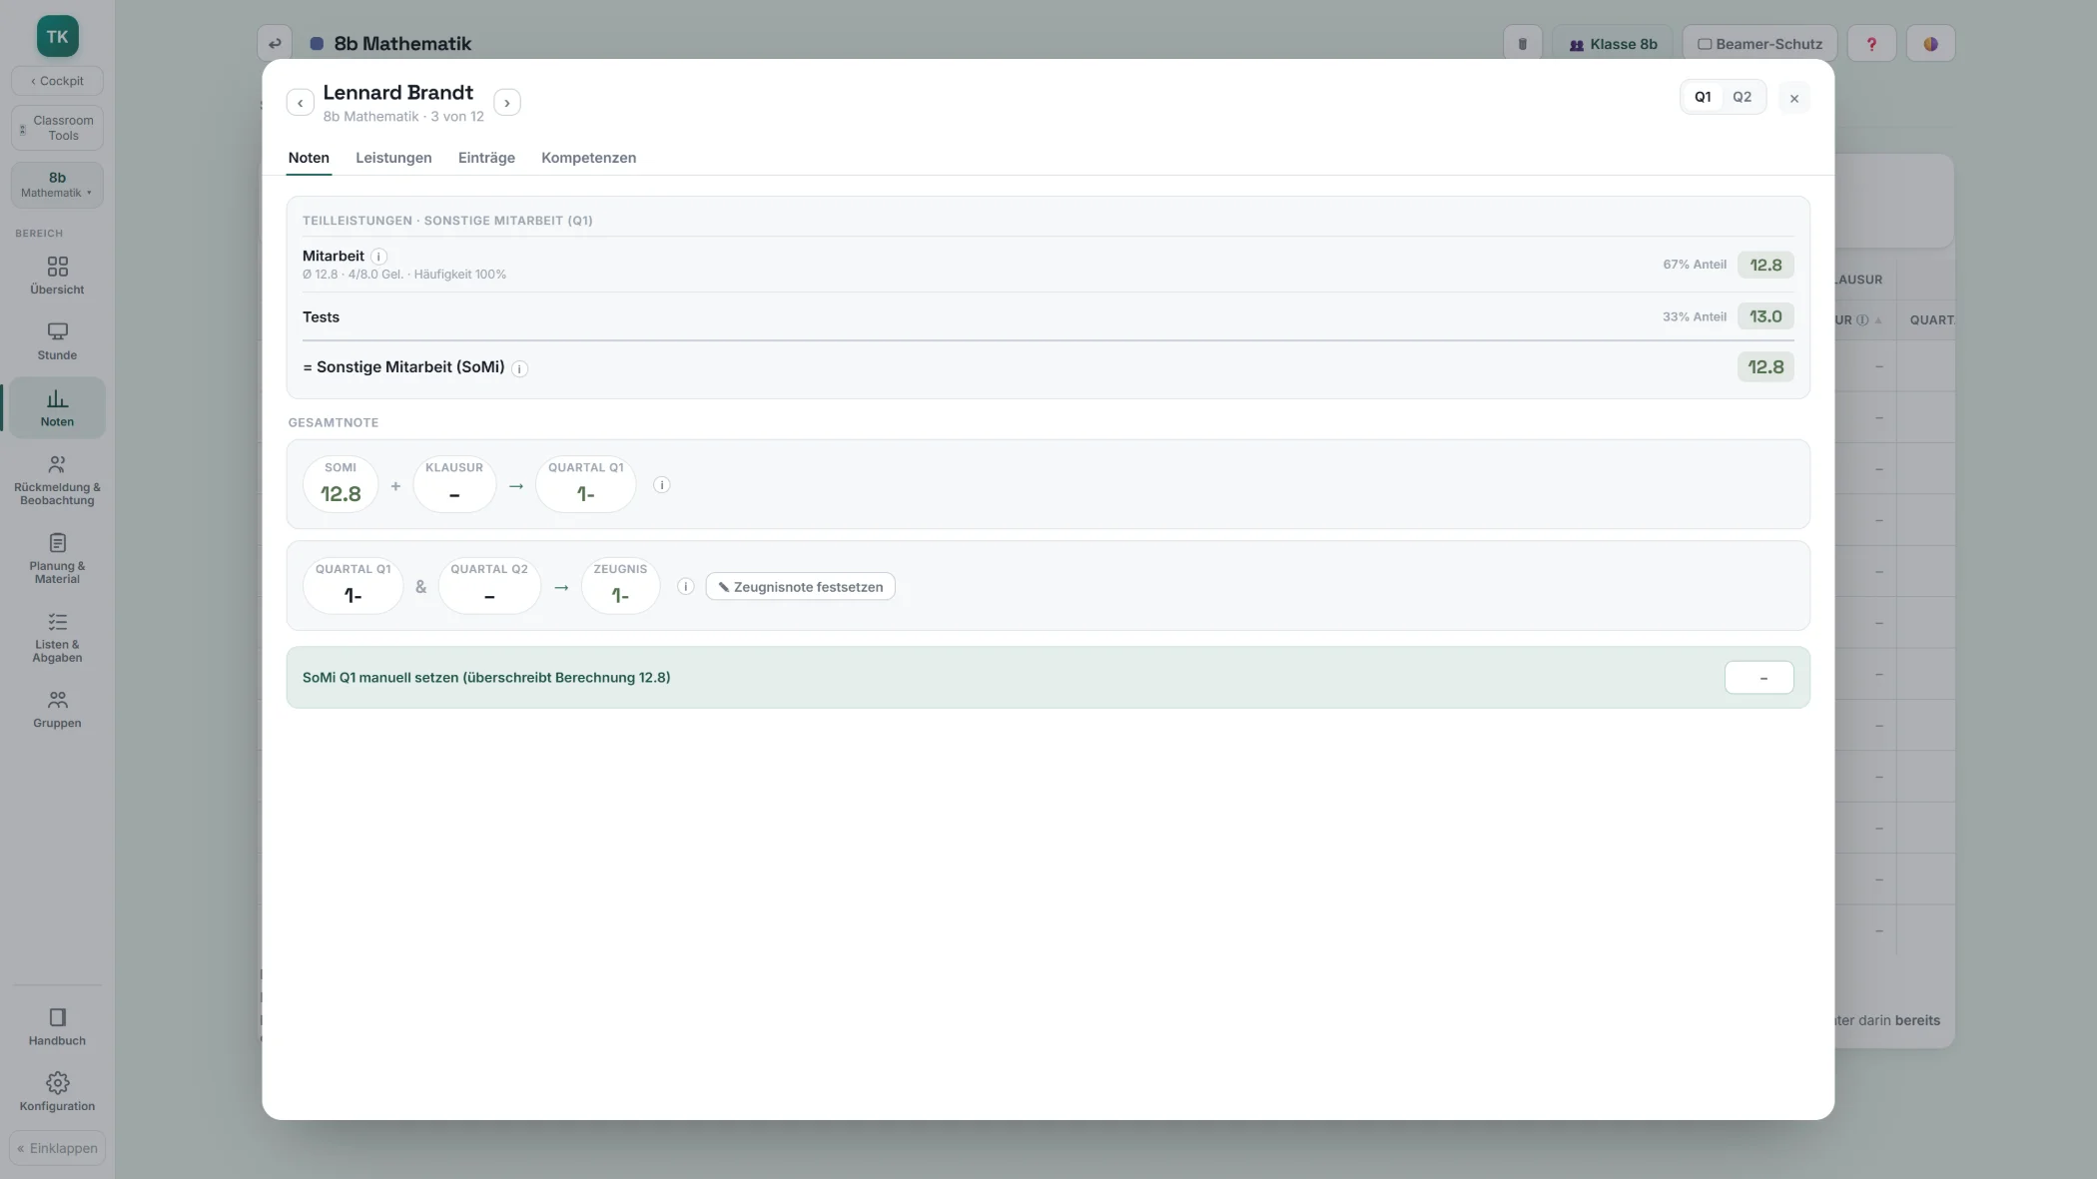Viewport: 2097px width, 1179px height.
Task: Select the Einträge tab
Action: (x=486, y=158)
